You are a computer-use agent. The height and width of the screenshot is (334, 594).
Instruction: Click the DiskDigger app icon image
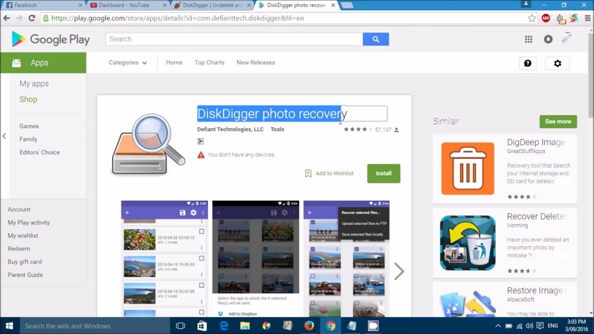coord(148,145)
